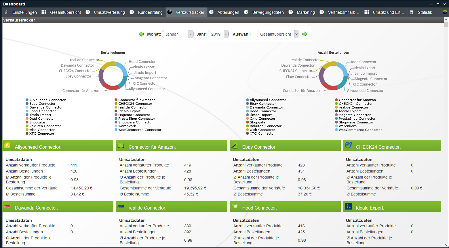
Task: Click the Connector für Amazon logo icon
Action: [x=121, y=145]
